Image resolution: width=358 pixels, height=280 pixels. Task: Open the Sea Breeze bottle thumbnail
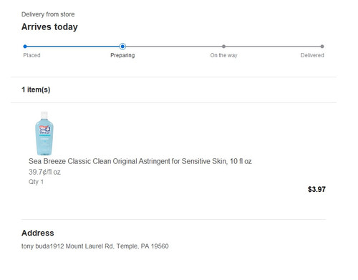(x=44, y=133)
